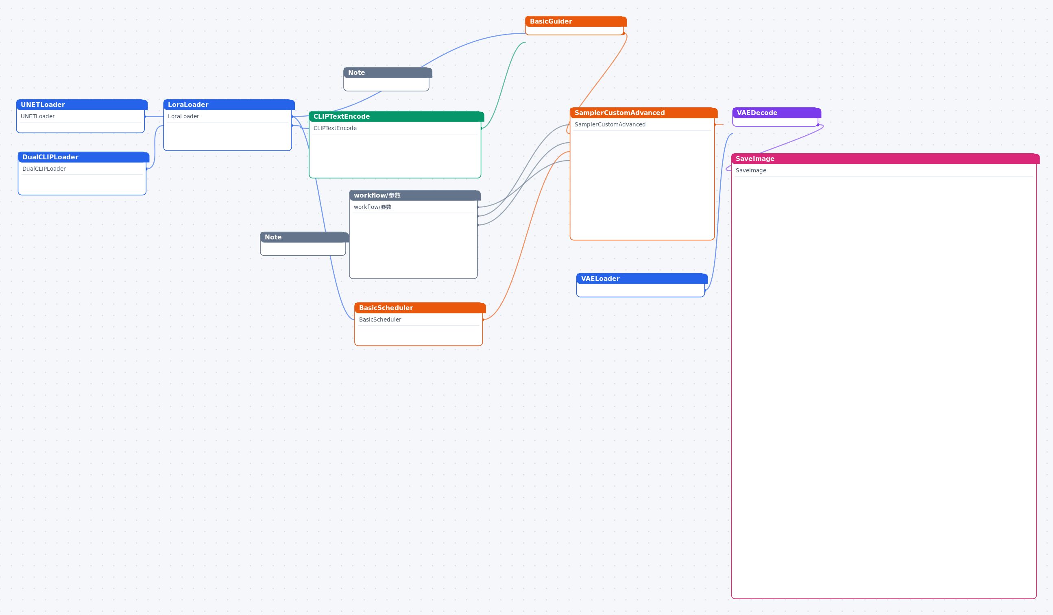Select the VAEDecode purple node header
The image size is (1053, 615).
tap(777, 113)
